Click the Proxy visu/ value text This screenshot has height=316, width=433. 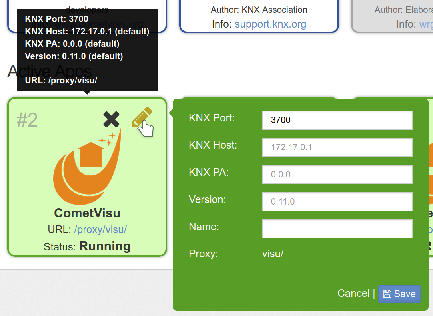273,254
